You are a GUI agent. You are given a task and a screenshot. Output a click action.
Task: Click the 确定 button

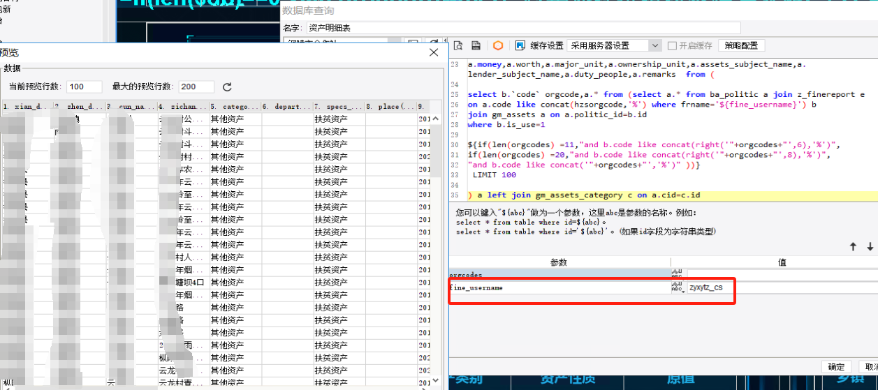pos(836,367)
